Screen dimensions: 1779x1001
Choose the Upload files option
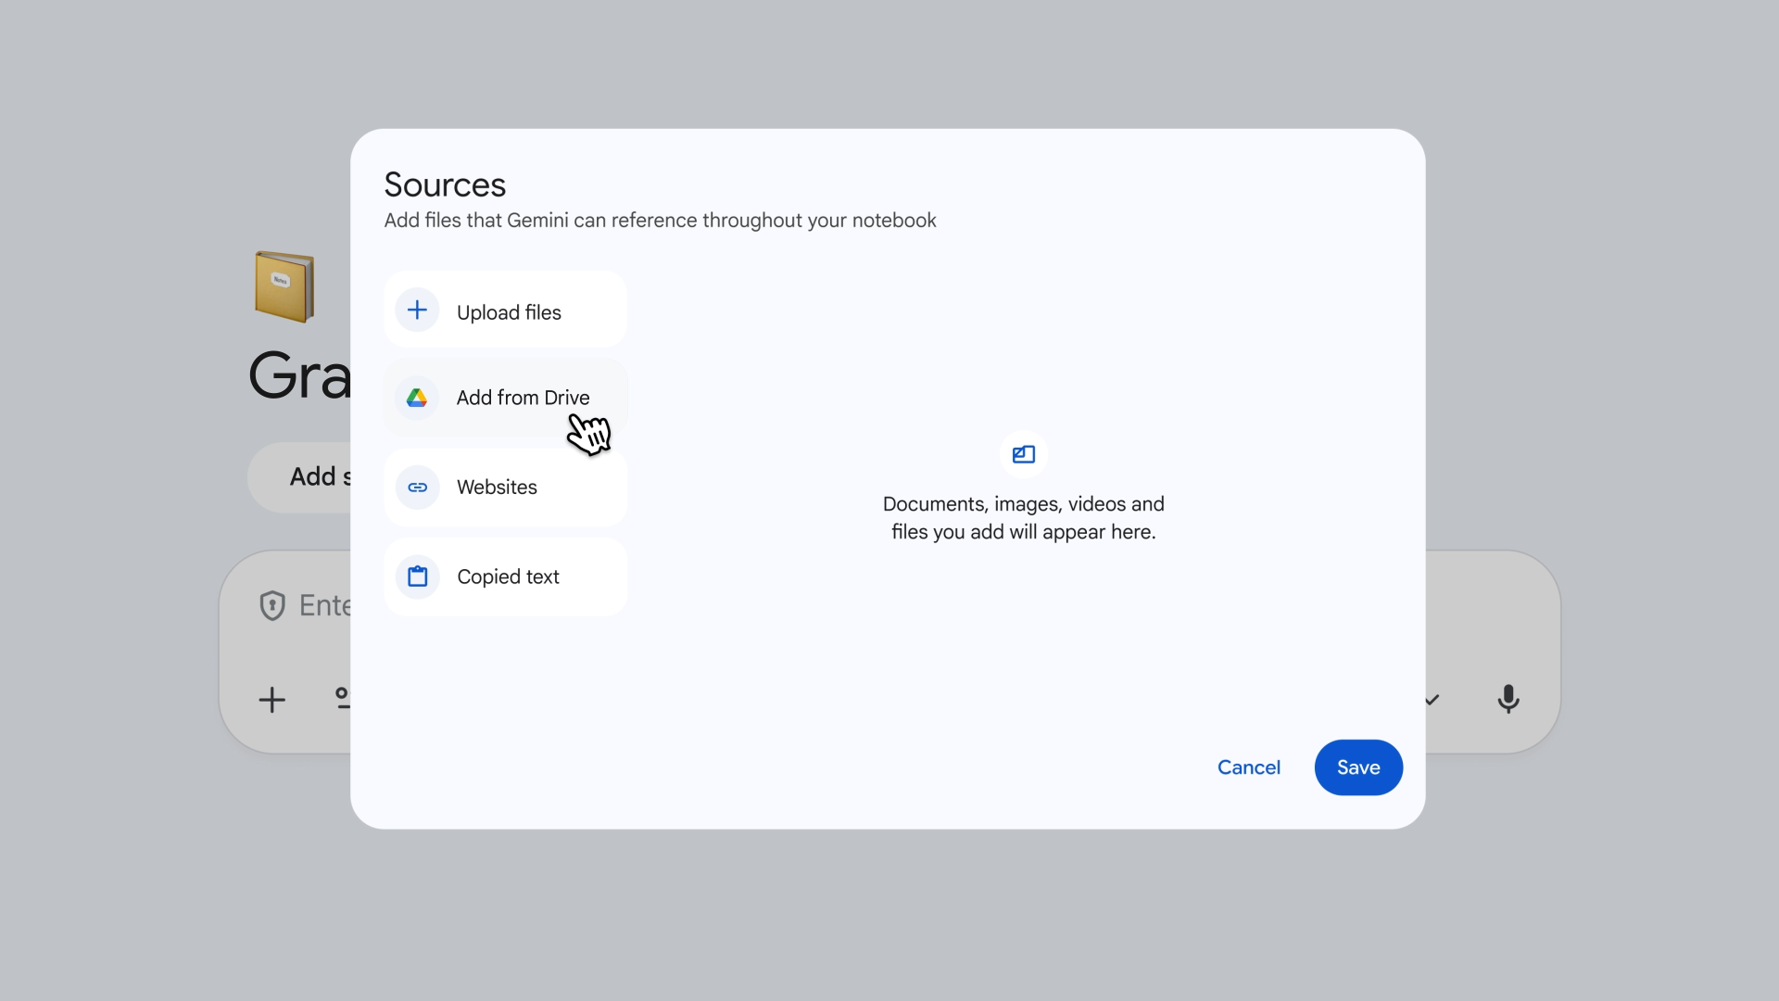pyautogui.click(x=508, y=312)
